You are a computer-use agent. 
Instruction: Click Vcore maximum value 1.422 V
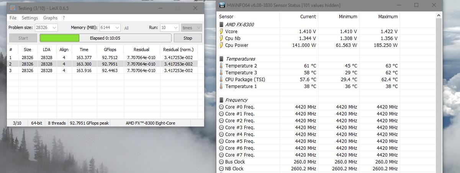pos(388,31)
